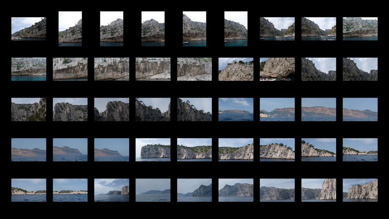Open white cliff photo, fourth in fourth row
The image size is (389, 219).
point(153,150)
